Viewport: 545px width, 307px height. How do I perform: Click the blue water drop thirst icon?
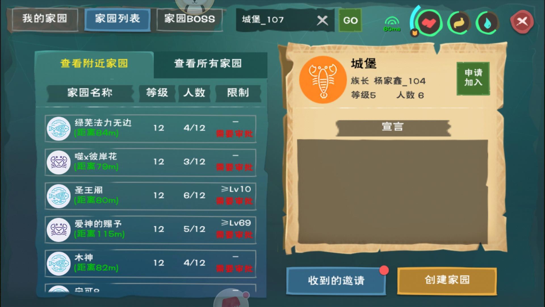[x=487, y=23]
